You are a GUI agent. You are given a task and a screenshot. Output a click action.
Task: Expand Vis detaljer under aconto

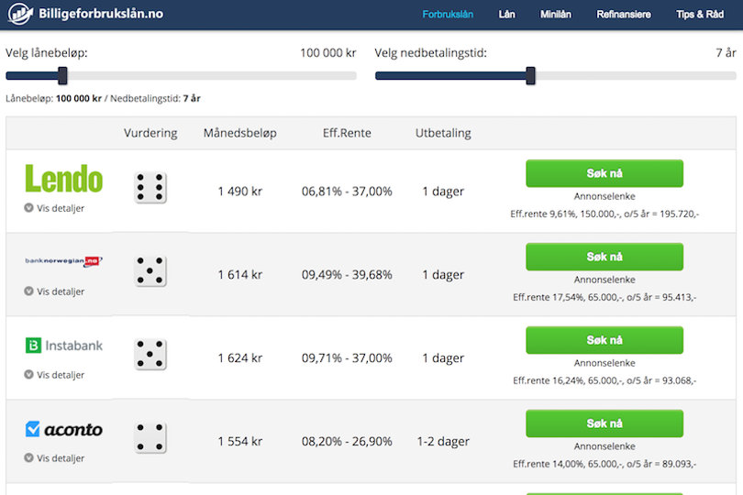tap(54, 458)
